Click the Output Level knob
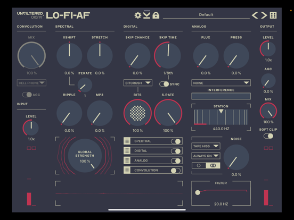 [268, 49]
